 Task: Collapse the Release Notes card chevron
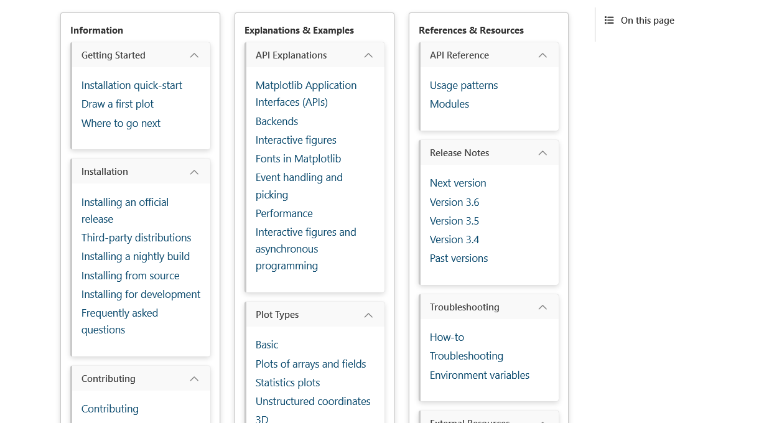click(x=543, y=153)
